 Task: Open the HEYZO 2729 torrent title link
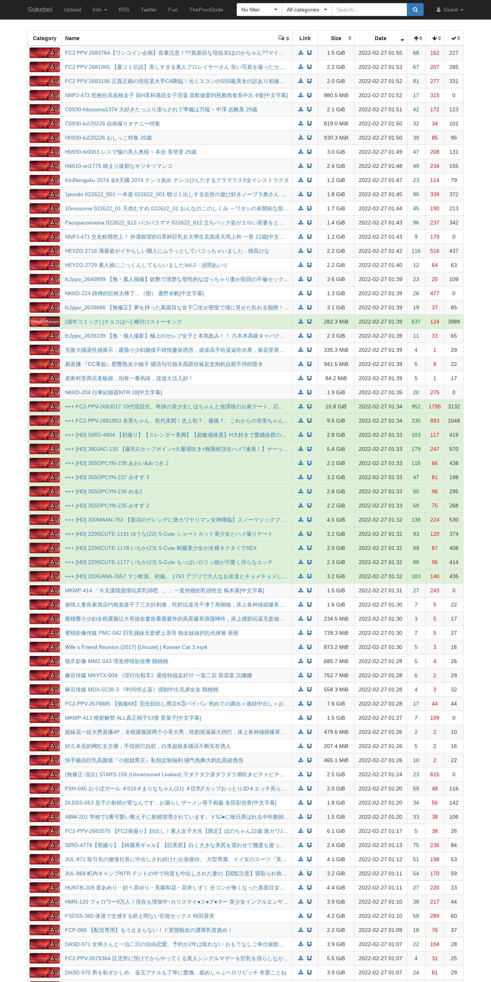[146, 265]
